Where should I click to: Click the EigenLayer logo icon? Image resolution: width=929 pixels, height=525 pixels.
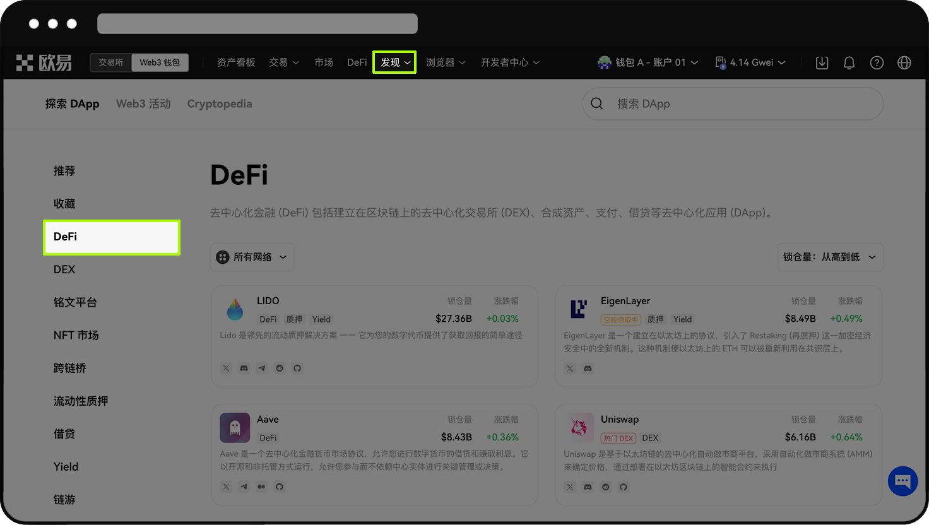[579, 309]
